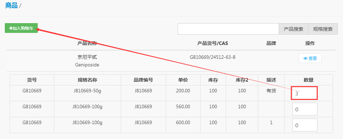Focus the search text box

click(228, 29)
